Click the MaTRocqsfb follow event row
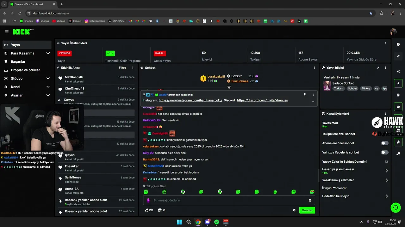 pyautogui.click(x=97, y=79)
